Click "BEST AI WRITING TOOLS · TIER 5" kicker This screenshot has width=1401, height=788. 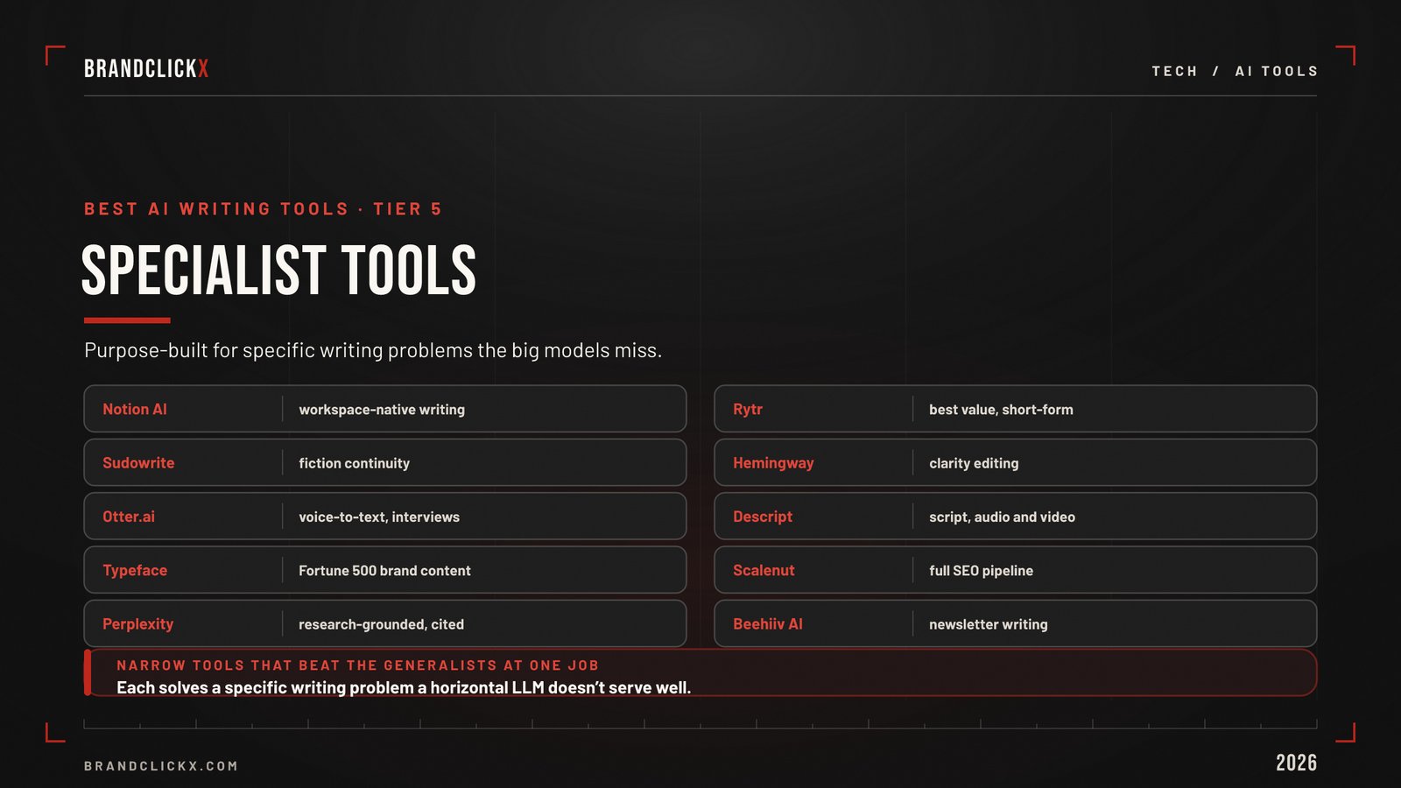[263, 209]
